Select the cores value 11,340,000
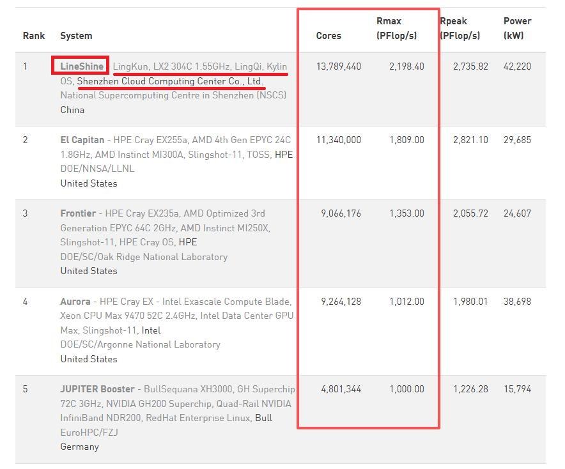 338,140
